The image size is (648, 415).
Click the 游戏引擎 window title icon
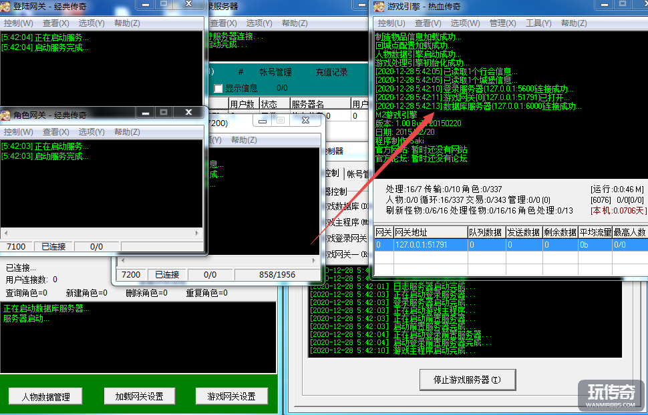tap(379, 6)
